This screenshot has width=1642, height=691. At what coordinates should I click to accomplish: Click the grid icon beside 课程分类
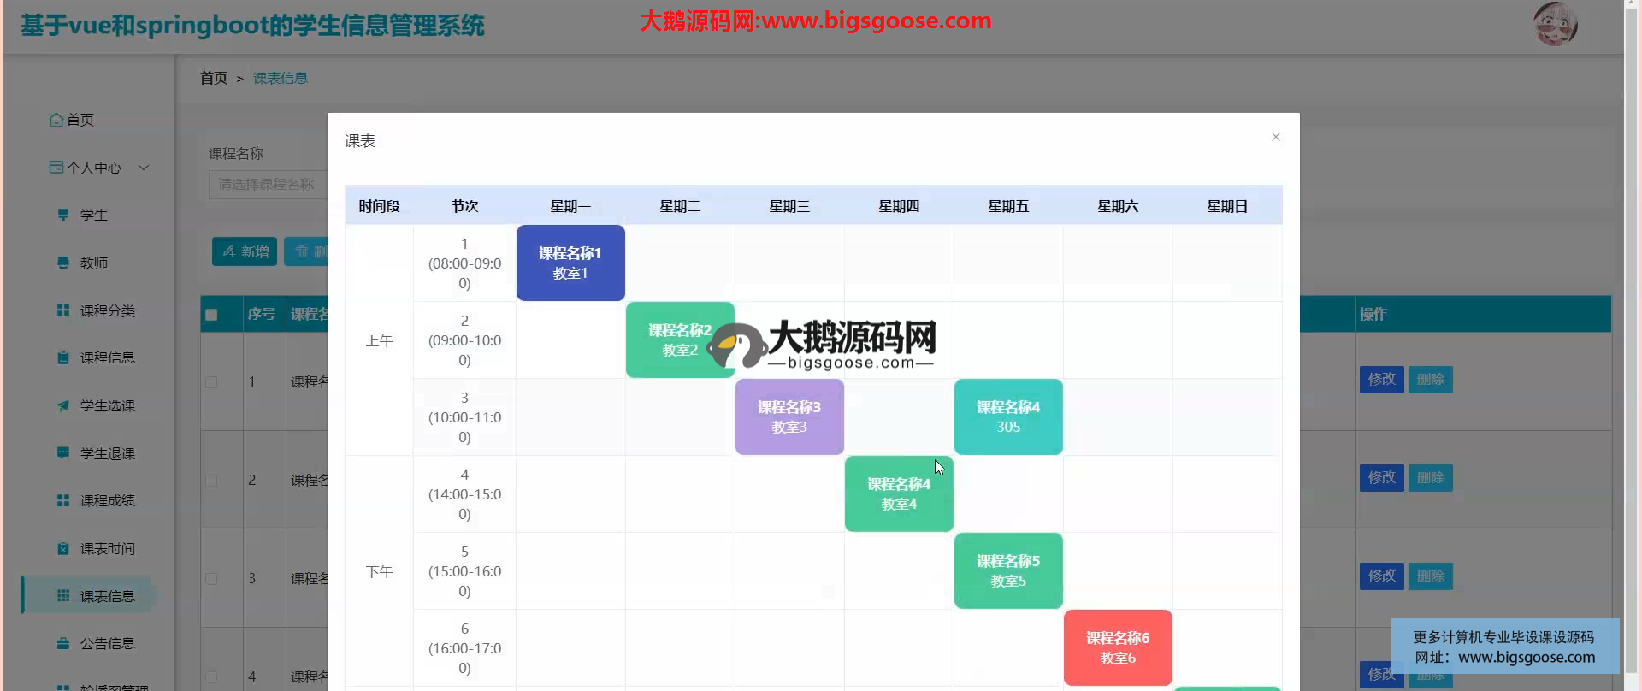[63, 310]
